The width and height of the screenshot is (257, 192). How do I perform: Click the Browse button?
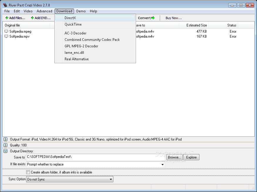(174, 157)
